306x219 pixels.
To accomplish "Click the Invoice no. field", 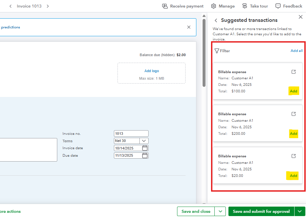I will coord(131,133).
